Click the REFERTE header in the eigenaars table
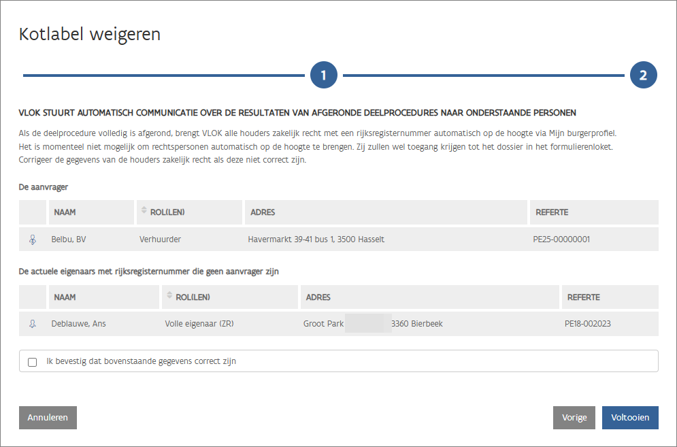Image resolution: width=677 pixels, height=447 pixels. point(583,297)
